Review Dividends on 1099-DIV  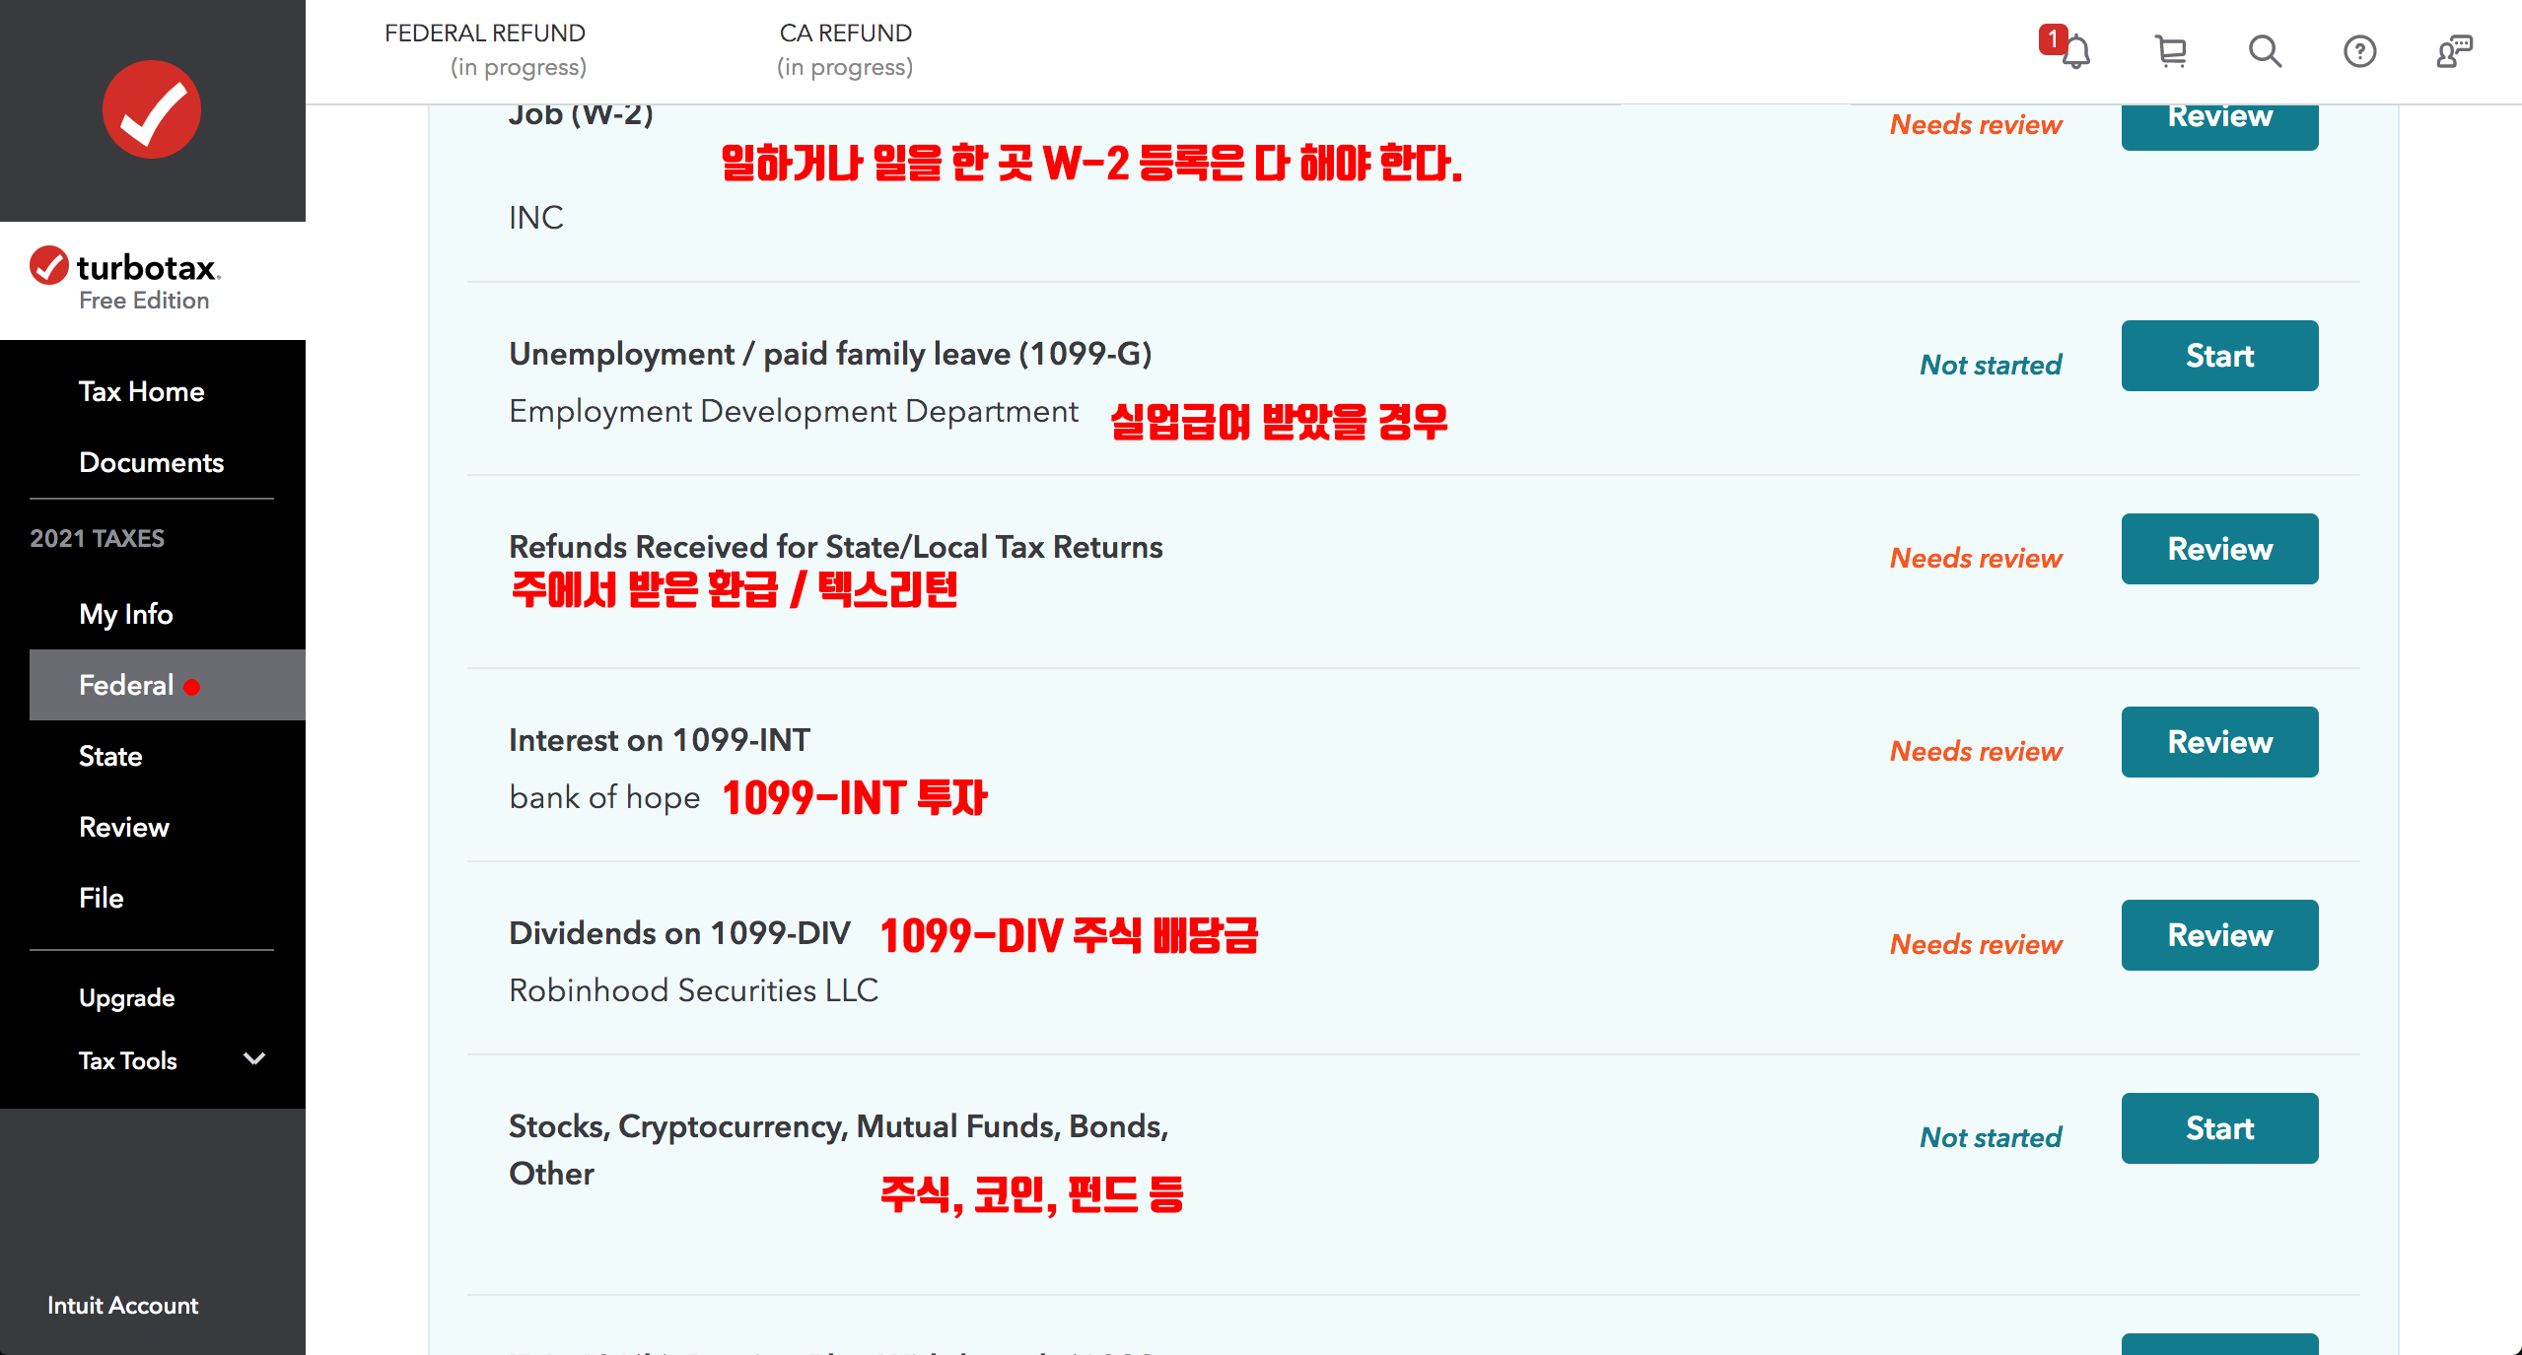click(x=2219, y=935)
